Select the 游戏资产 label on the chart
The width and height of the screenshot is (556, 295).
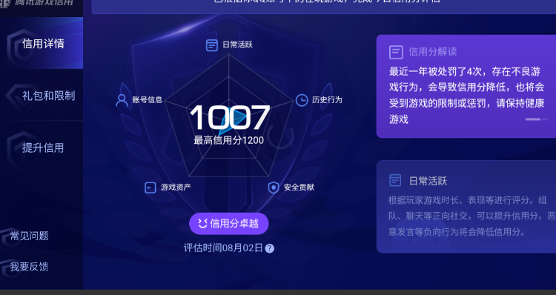176,188
